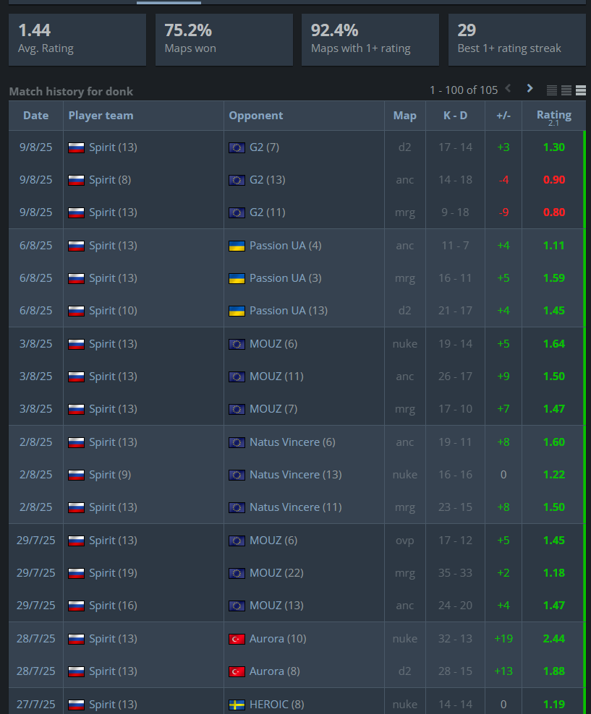Open MOUZ (22) team link
Viewport: 591px width, 714px height.
(276, 573)
